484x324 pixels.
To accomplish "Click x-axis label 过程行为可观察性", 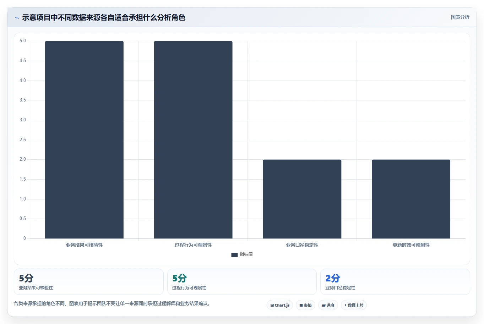I will click(193, 245).
